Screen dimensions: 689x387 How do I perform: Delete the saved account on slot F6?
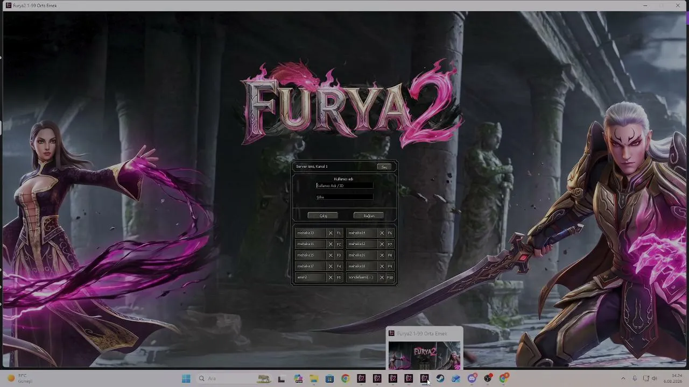point(382,233)
